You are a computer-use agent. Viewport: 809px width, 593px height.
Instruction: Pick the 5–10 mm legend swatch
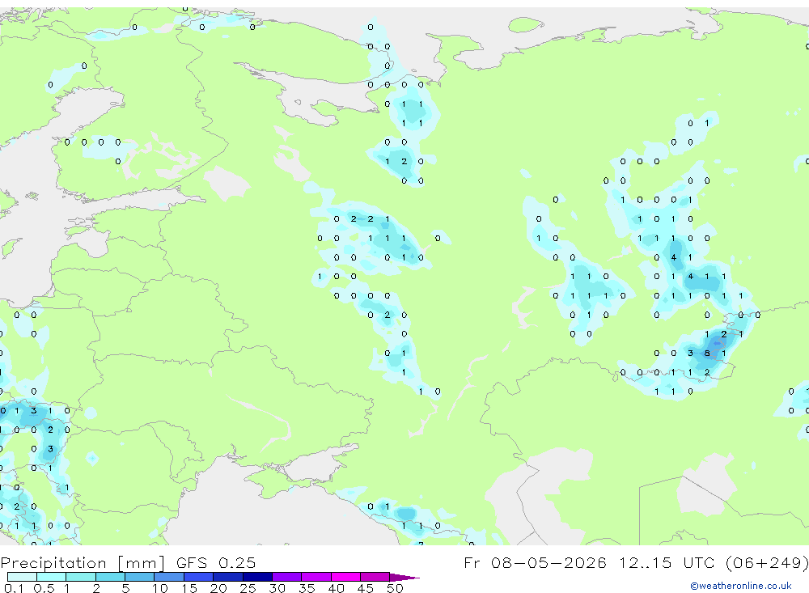point(140,577)
